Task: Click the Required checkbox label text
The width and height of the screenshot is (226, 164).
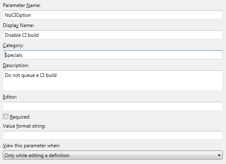Action: coord(20,117)
